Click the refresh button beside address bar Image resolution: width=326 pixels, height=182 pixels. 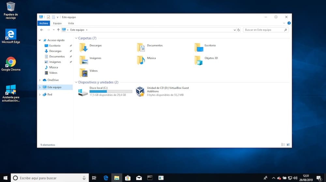pyautogui.click(x=239, y=30)
